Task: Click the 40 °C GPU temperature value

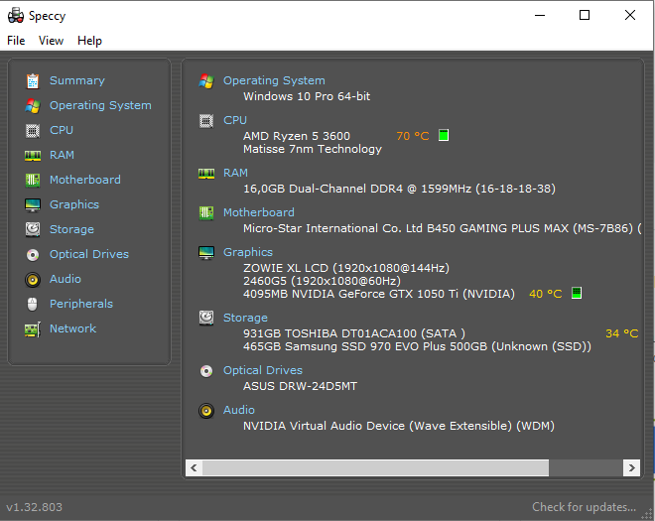Action: pyautogui.click(x=546, y=294)
